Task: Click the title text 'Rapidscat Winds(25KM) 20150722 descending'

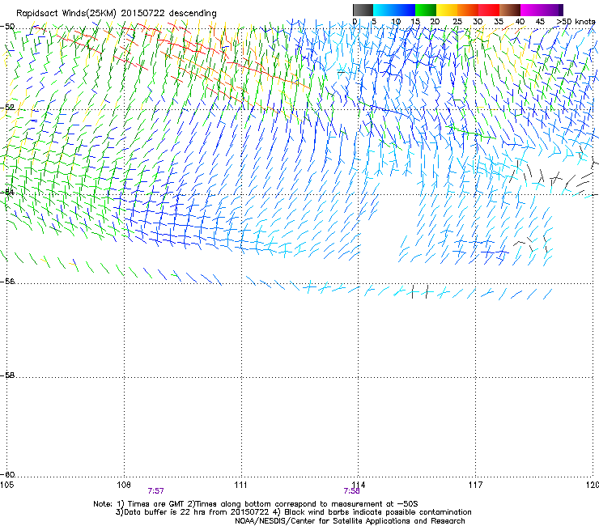Action: pos(116,14)
